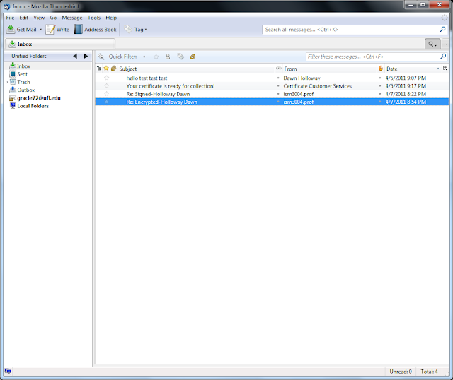
Task: Click sender 'Certificate Customer Services'
Action: tap(317, 86)
